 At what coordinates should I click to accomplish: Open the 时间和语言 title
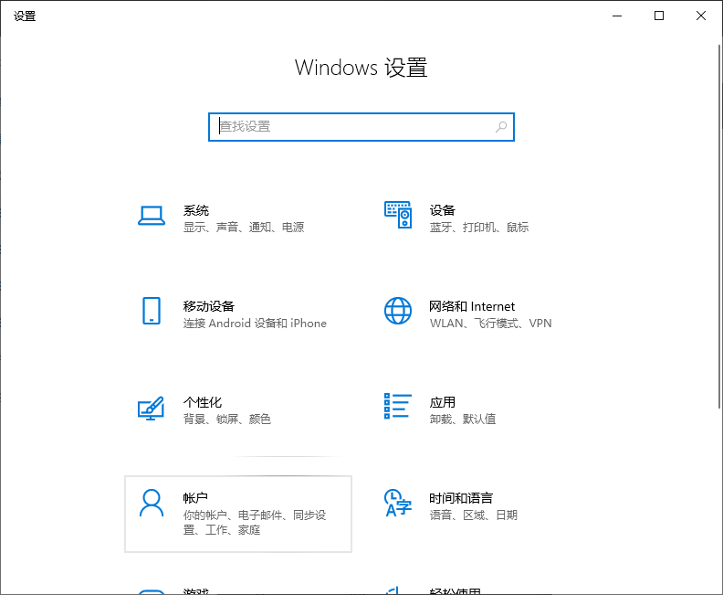pos(461,498)
